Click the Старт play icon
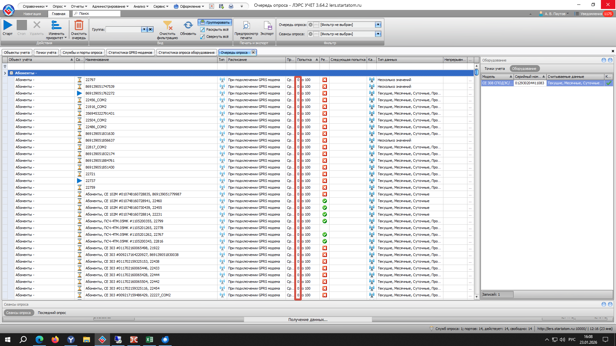 pos(8,25)
